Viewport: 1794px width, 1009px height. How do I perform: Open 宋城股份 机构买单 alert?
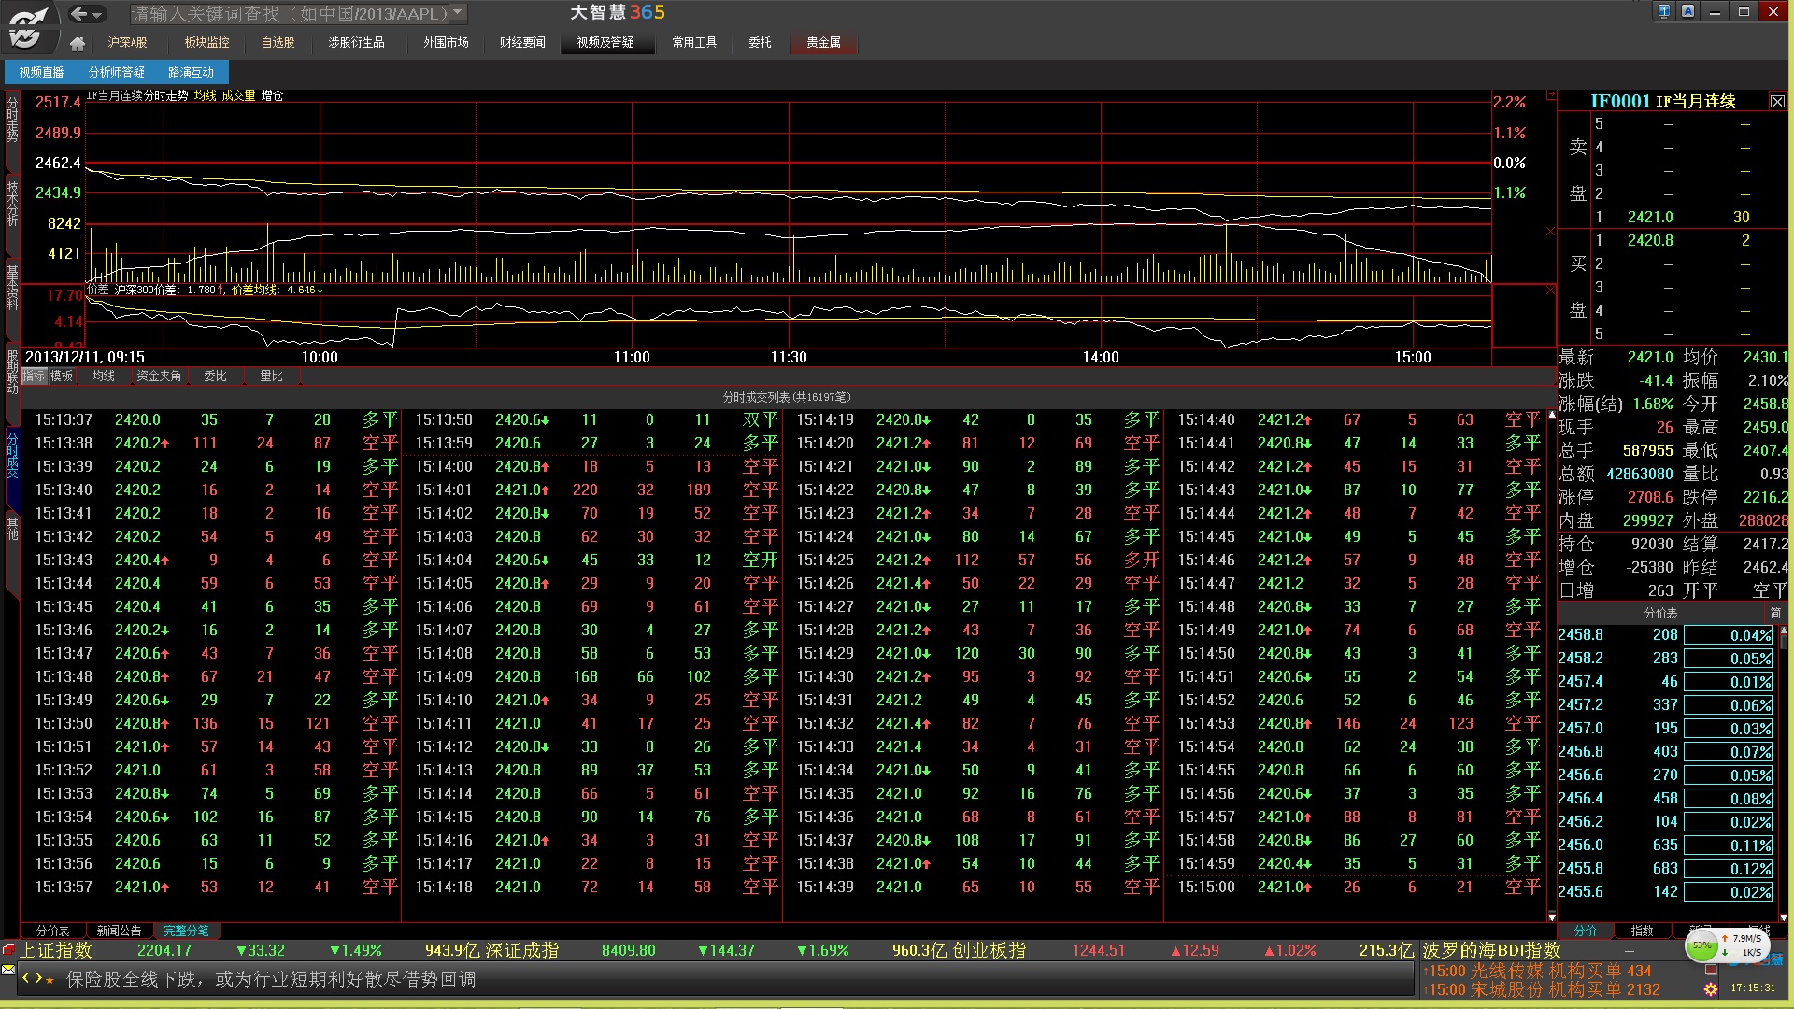(1543, 989)
